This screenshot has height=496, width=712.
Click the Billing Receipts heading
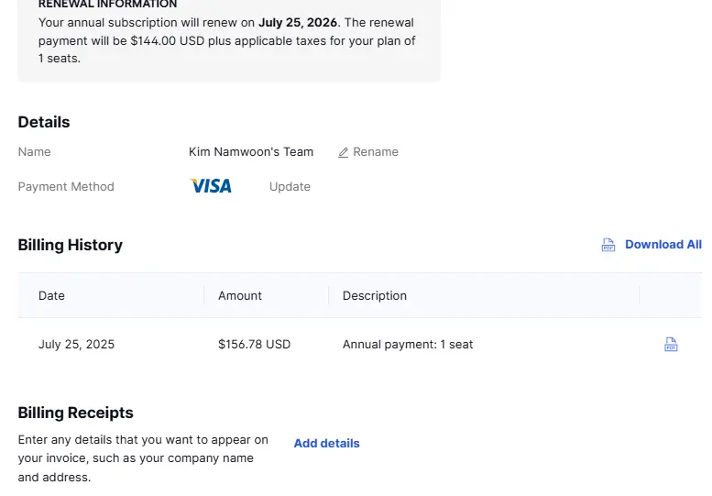(x=75, y=413)
